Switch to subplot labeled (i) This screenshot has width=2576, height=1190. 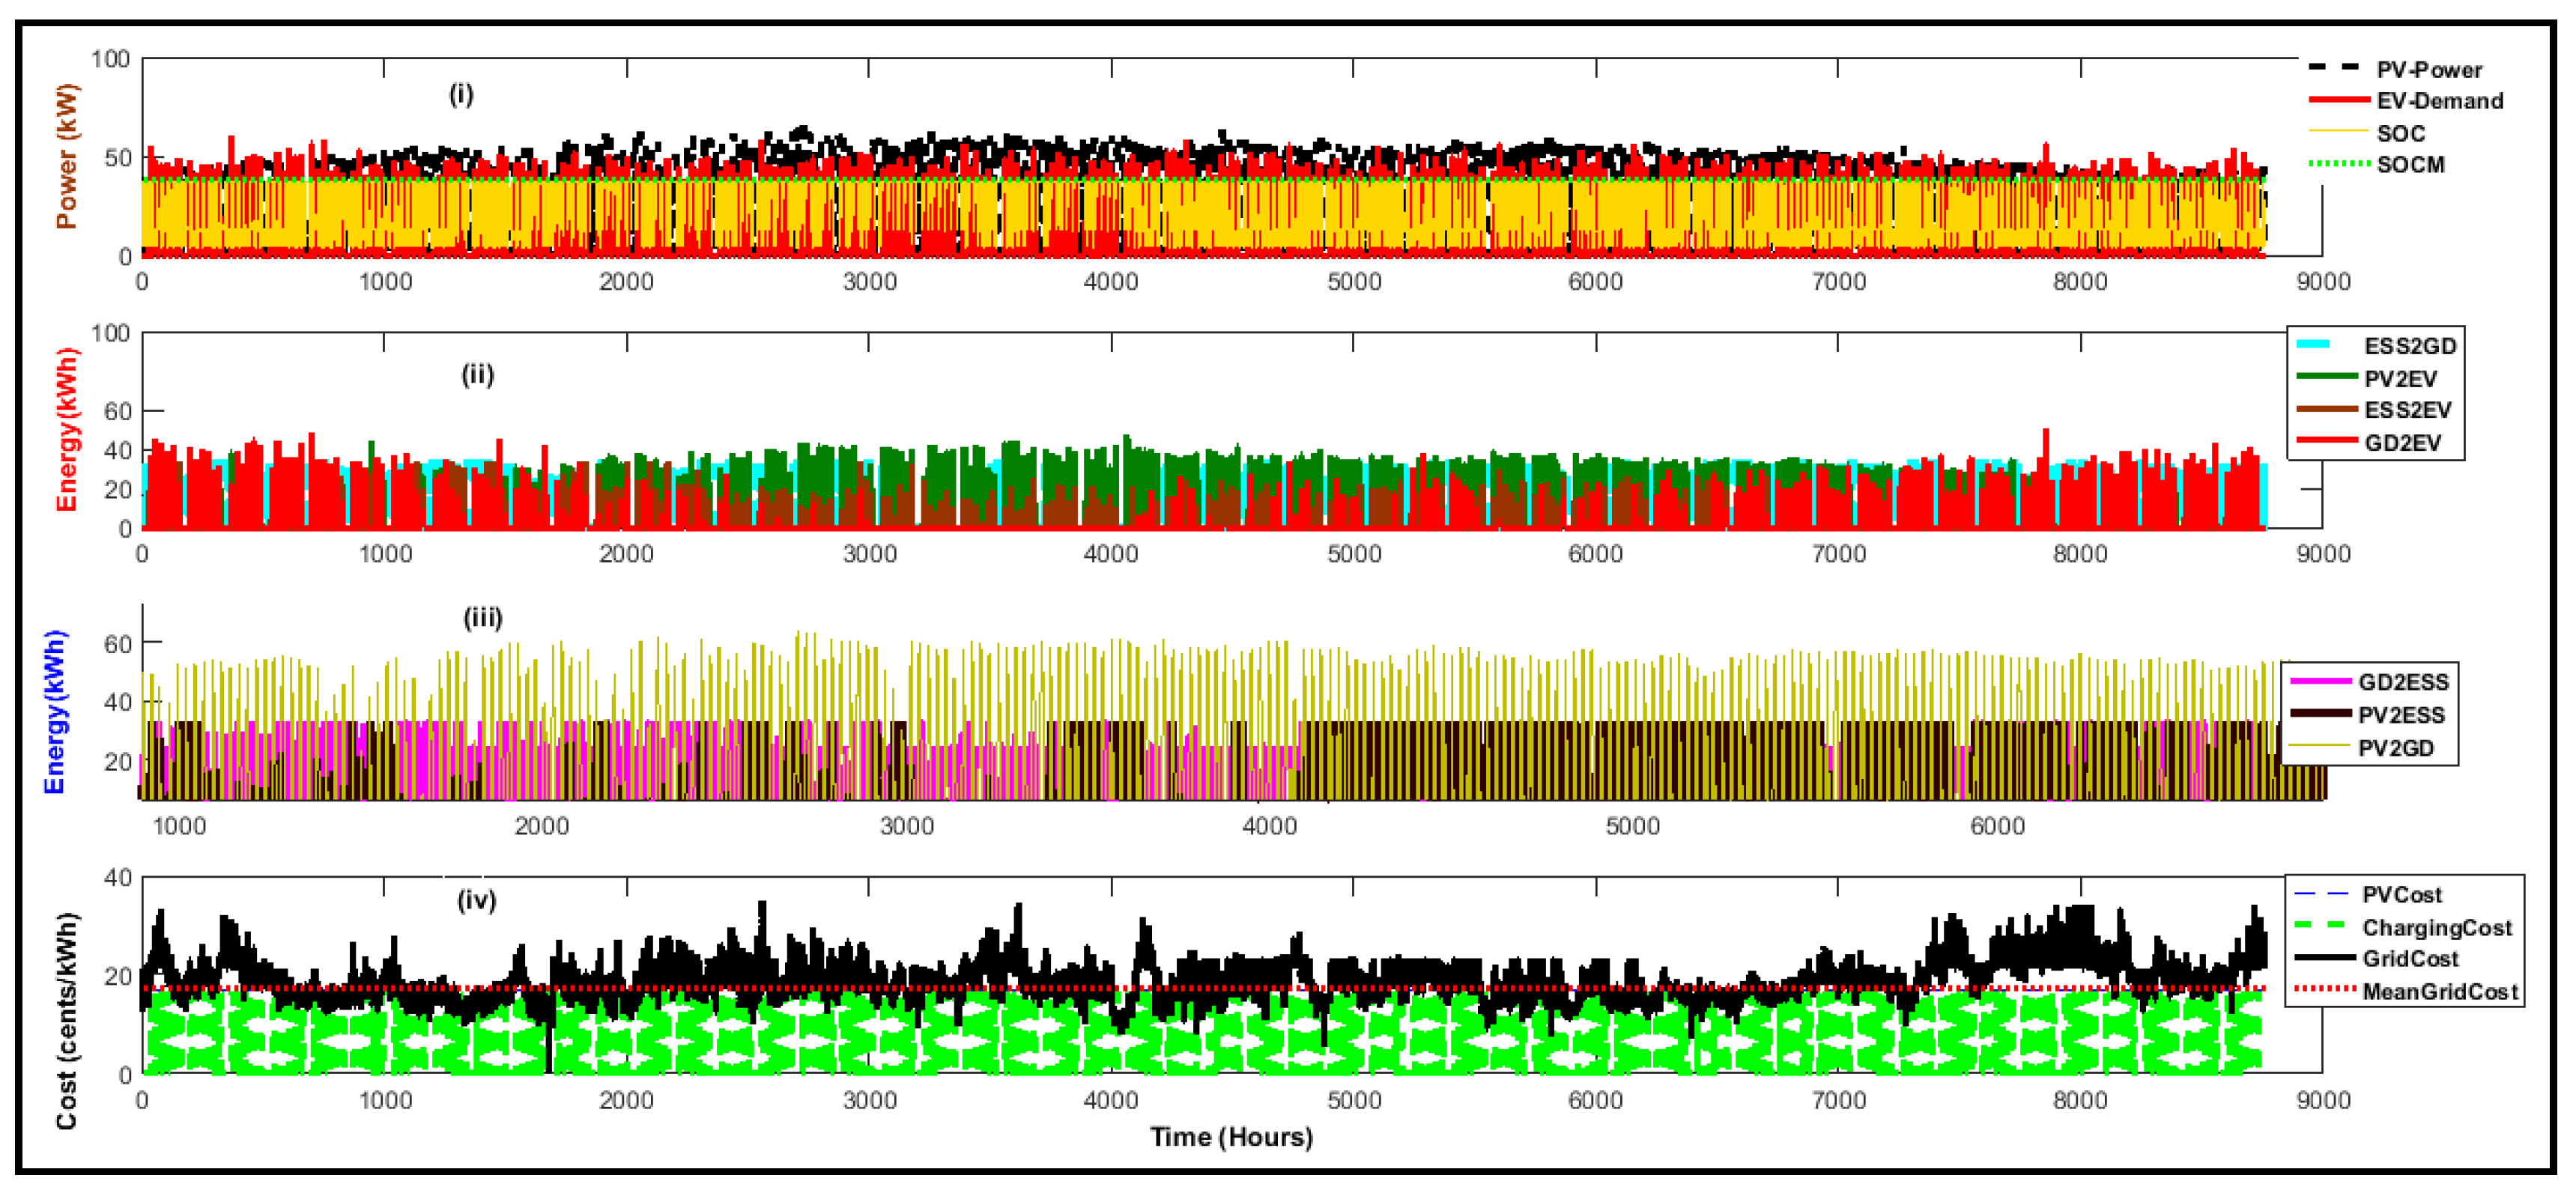[460, 96]
